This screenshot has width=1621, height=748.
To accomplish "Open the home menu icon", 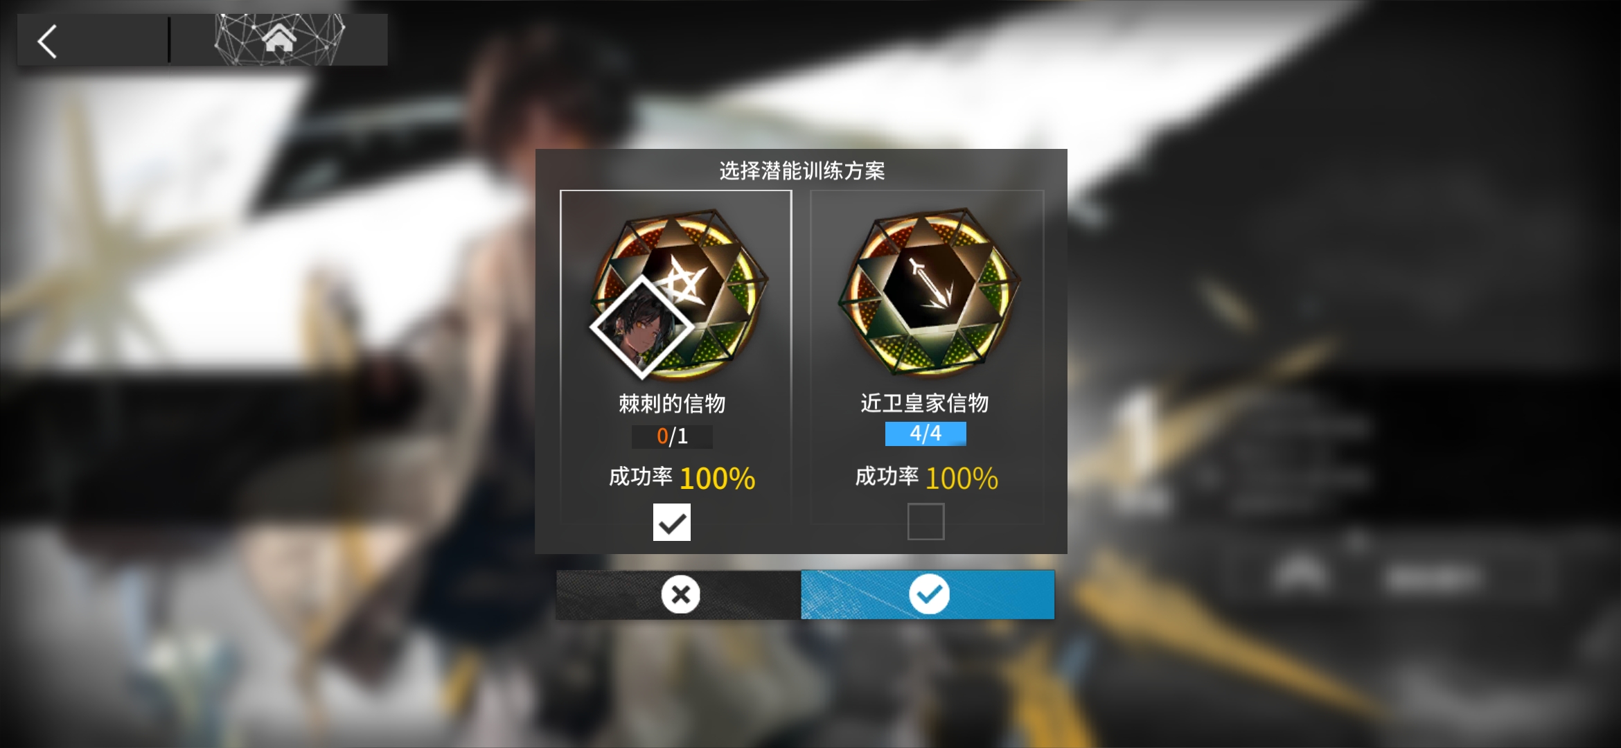I will (279, 38).
